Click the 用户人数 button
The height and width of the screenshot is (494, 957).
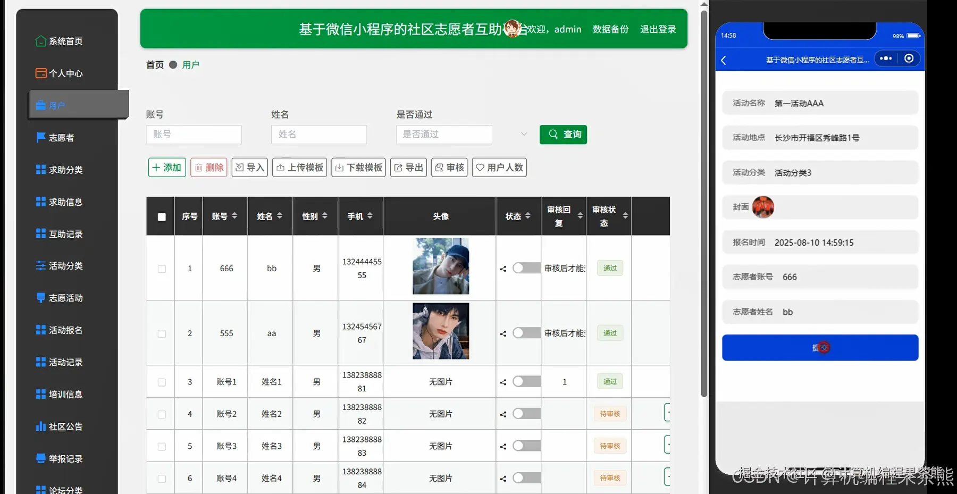[499, 168]
